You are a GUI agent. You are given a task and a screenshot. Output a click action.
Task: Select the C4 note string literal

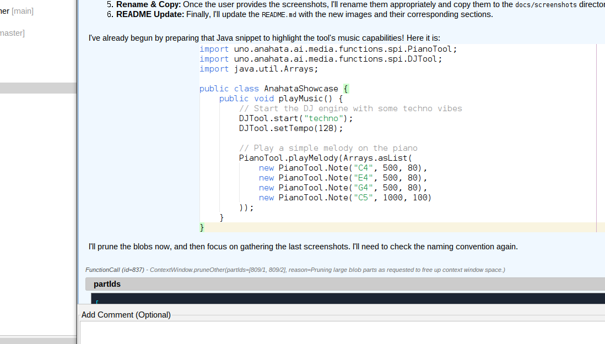tap(364, 167)
